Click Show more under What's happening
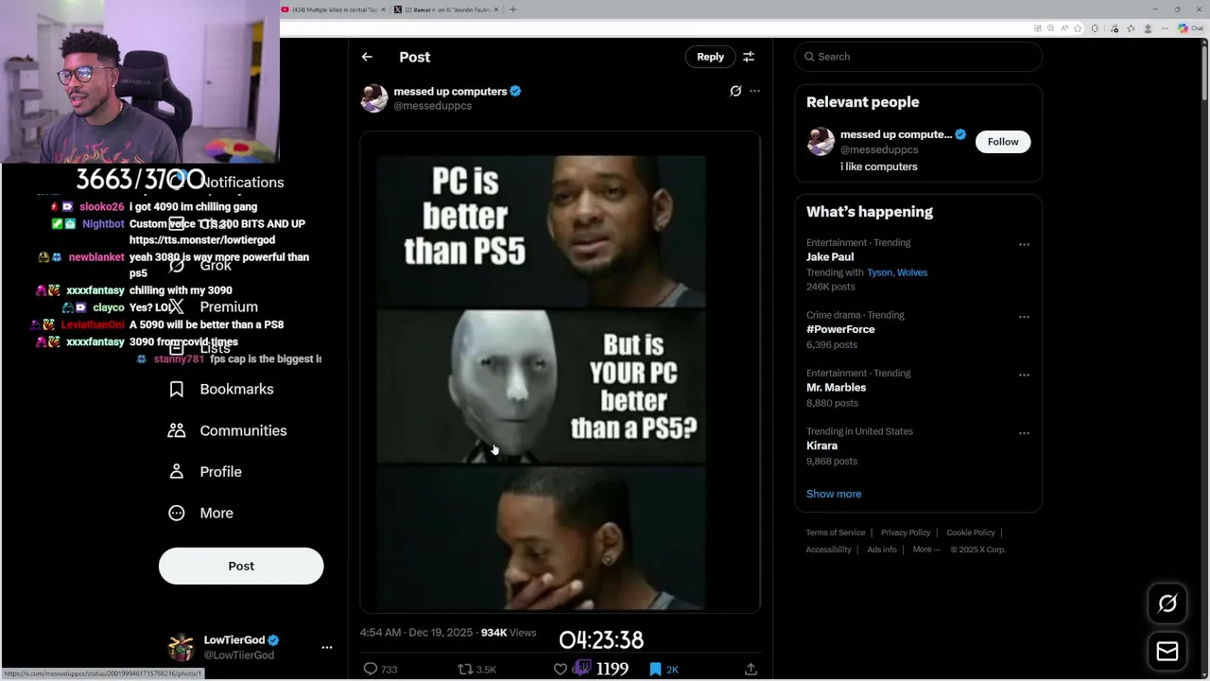The image size is (1210, 681). [x=834, y=494]
